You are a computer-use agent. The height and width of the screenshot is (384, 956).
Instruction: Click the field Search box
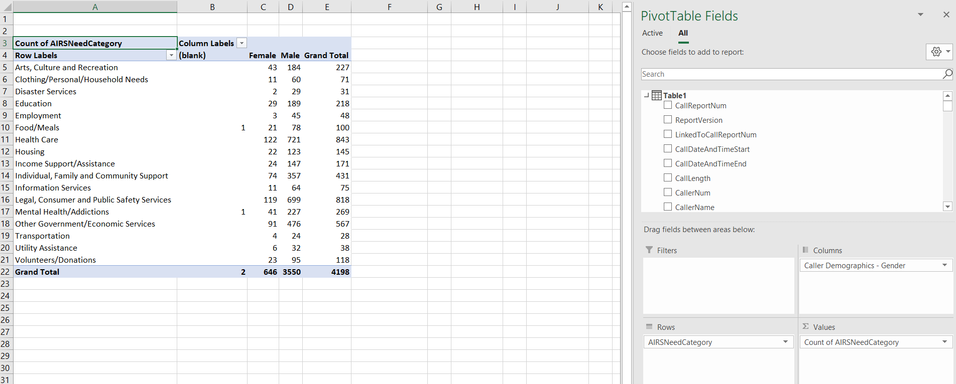click(791, 74)
